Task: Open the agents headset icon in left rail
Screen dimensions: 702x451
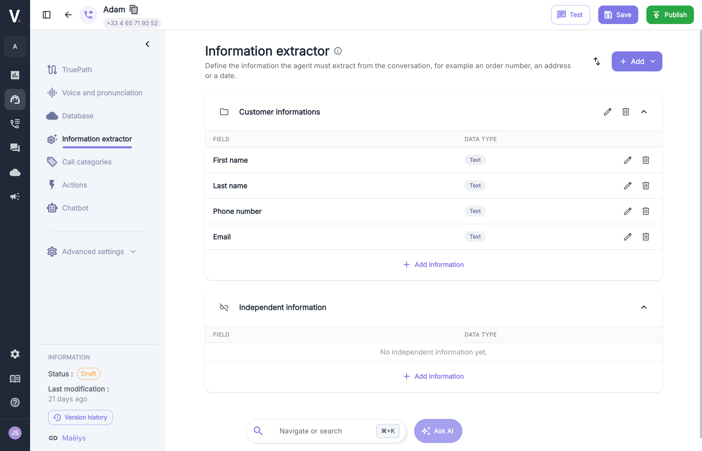Action: (x=15, y=99)
